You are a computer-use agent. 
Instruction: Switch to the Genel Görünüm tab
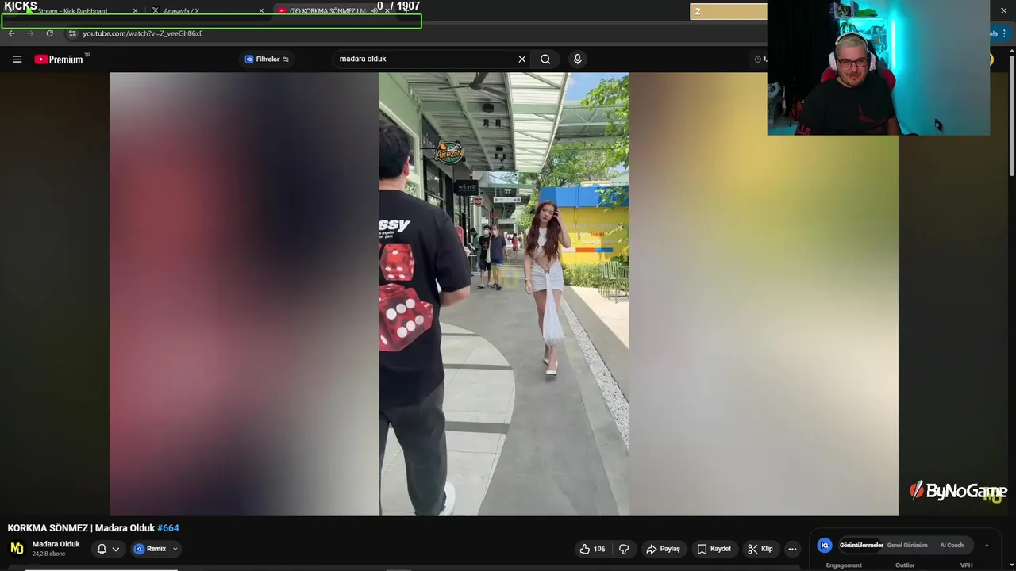[907, 546]
